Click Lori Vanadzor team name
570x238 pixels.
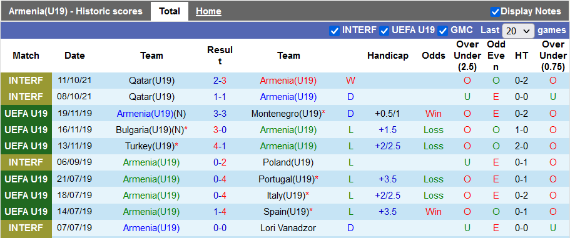(288, 228)
